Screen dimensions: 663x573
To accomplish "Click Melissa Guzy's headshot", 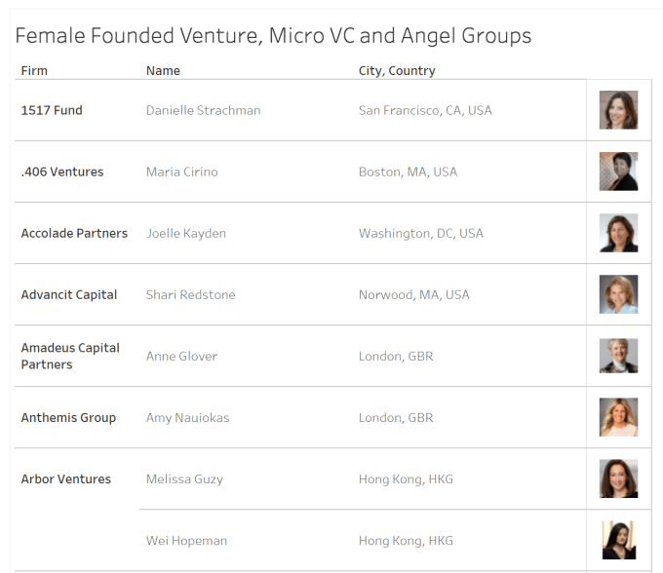I will coord(618,478).
